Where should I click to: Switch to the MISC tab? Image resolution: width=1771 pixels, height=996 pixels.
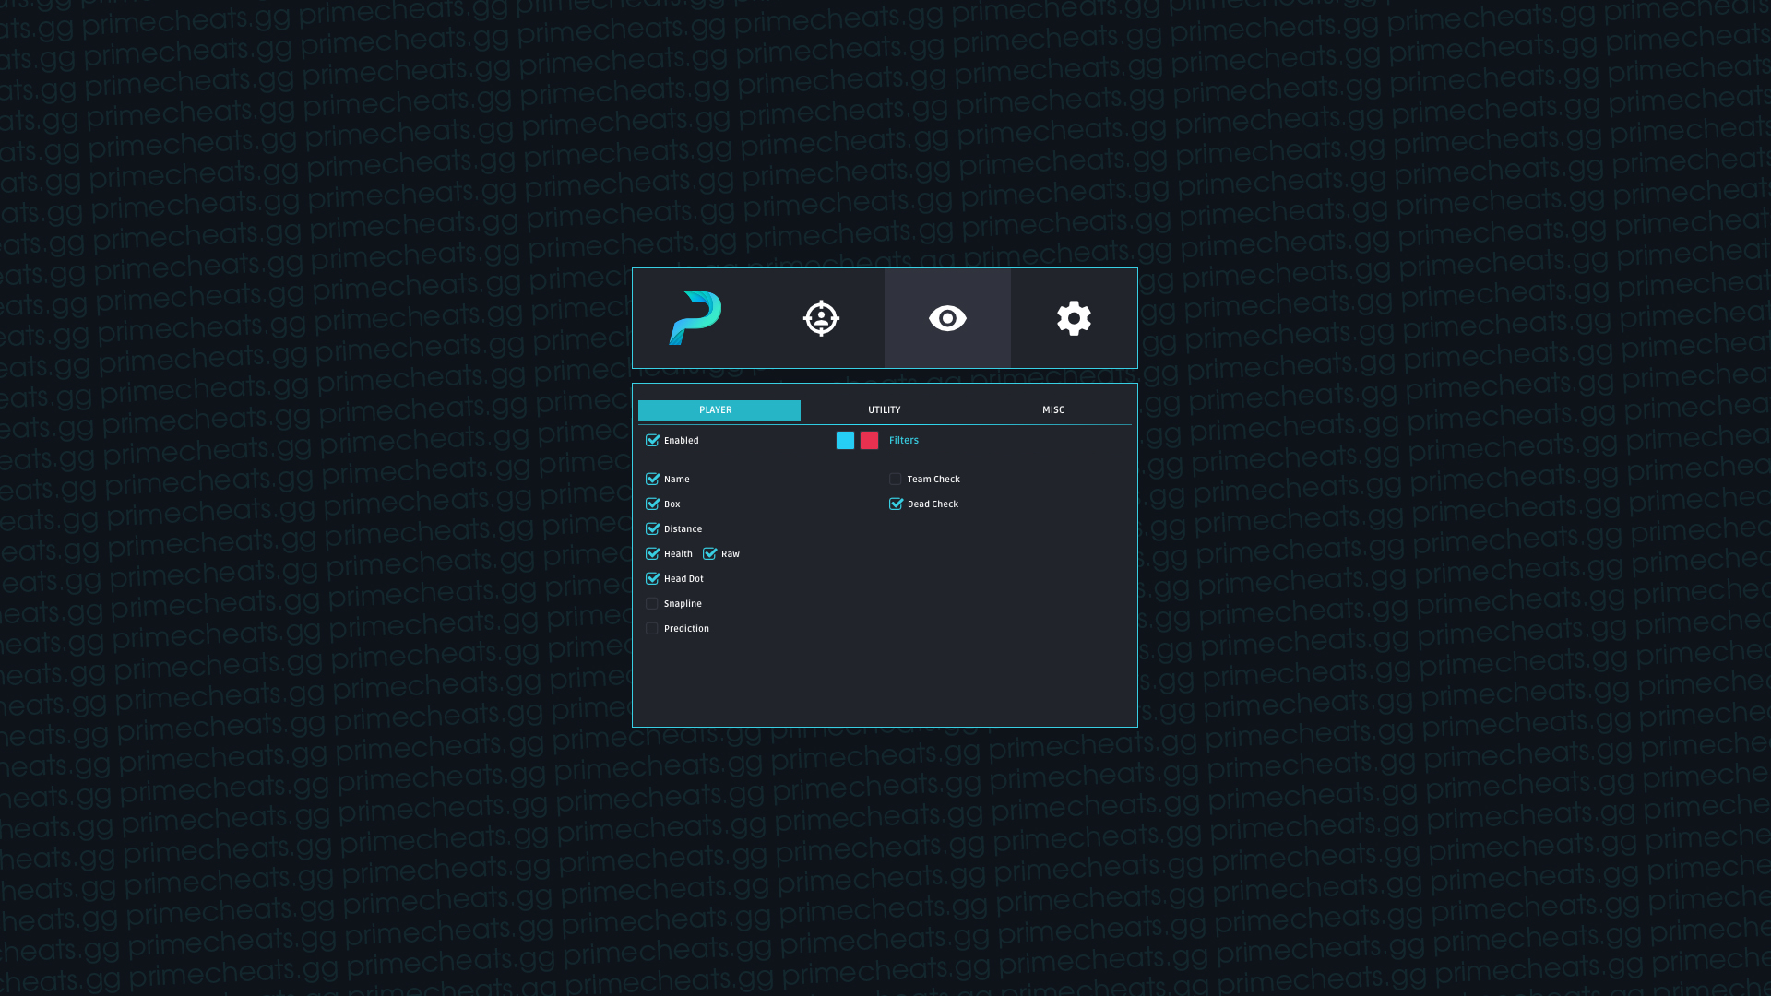pos(1052,410)
